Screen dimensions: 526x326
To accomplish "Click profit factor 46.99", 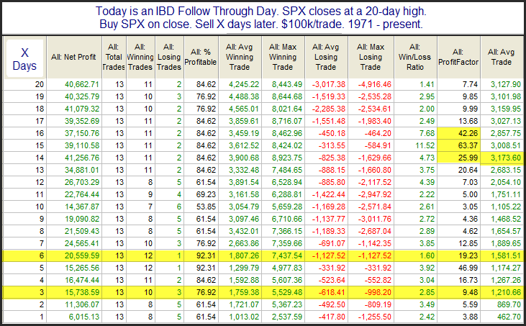I will (468, 268).
